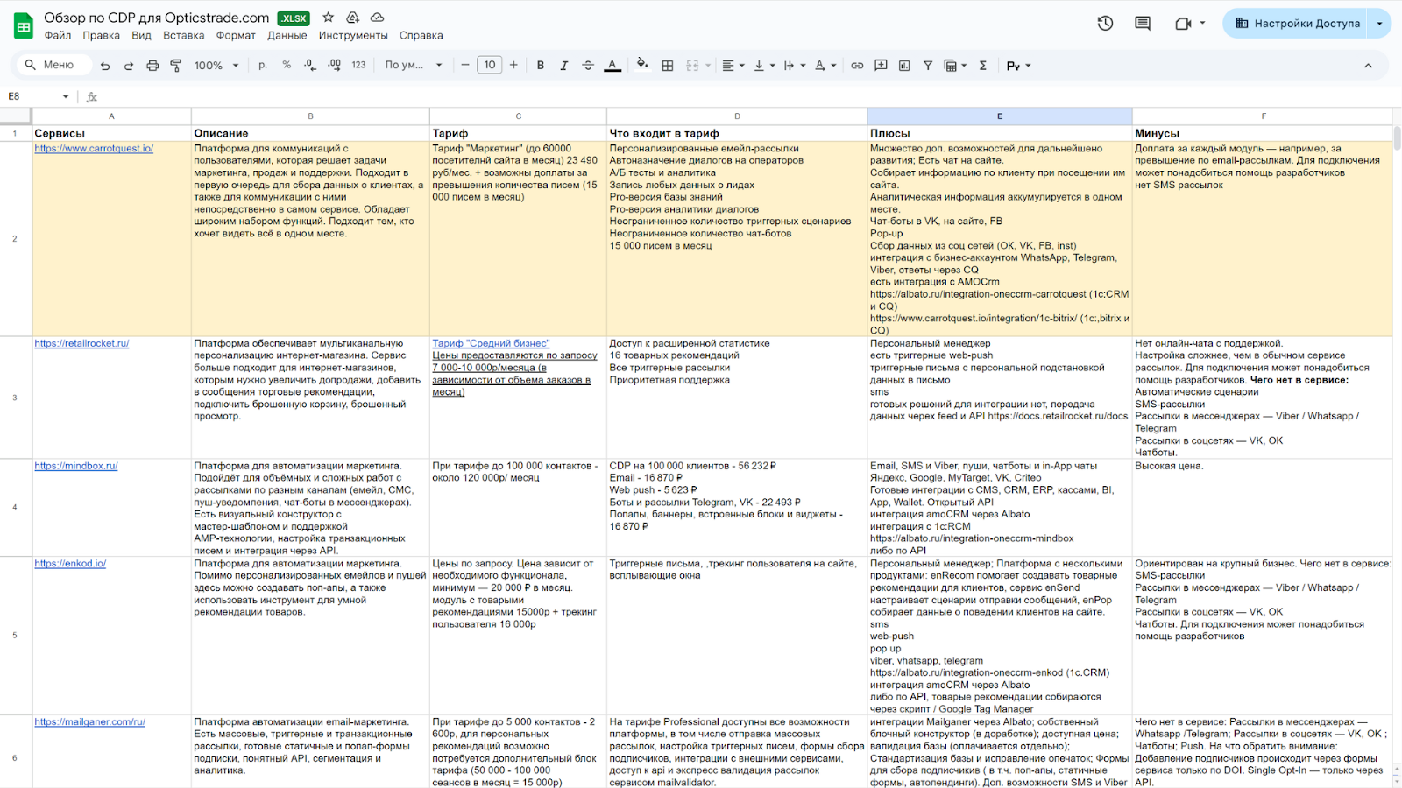Click the Настройки Доступа share button
Viewport: 1402px width, 788px height.
(1297, 24)
